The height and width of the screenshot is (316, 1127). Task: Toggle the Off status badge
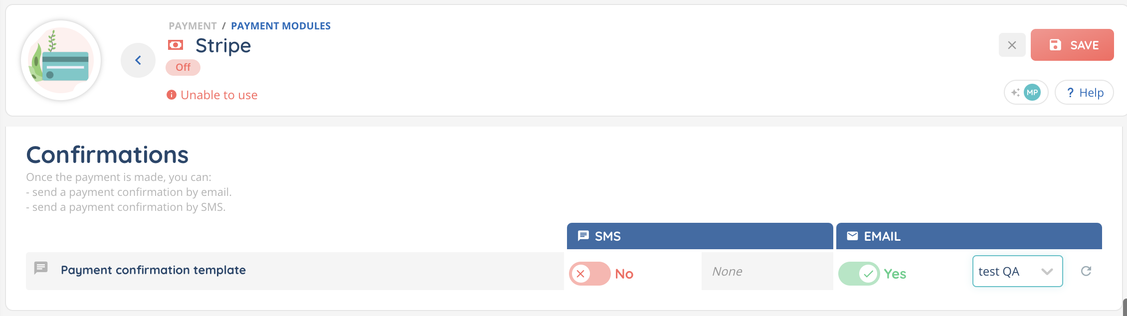[183, 67]
